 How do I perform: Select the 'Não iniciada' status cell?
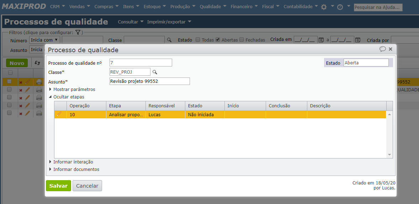205,114
